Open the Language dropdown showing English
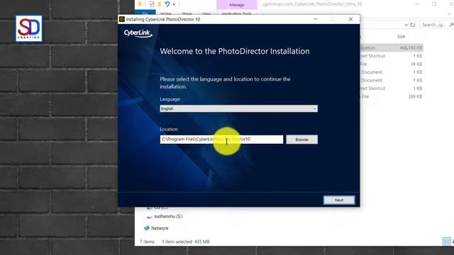The height and width of the screenshot is (255, 454). click(x=238, y=108)
